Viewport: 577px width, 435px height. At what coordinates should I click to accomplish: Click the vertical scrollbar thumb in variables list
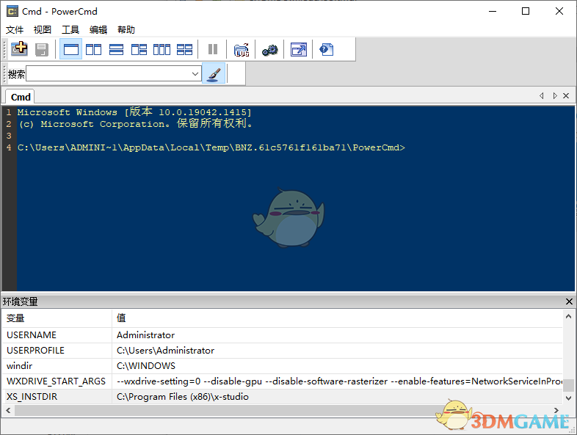click(568, 385)
